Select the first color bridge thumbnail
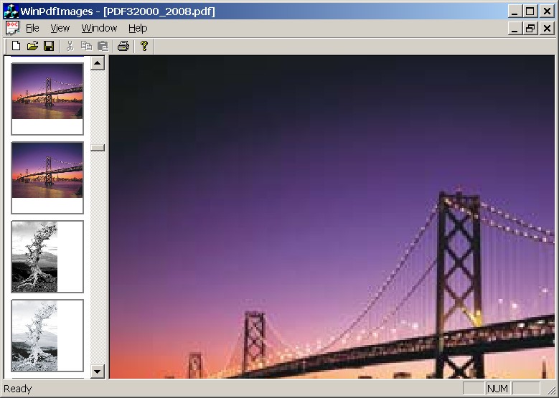The height and width of the screenshot is (398, 559). pyautogui.click(x=47, y=98)
